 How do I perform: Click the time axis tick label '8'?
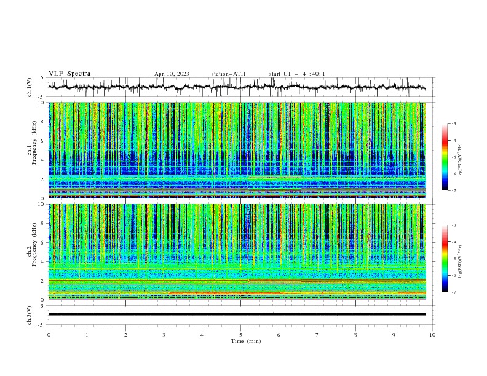[x=355, y=335]
